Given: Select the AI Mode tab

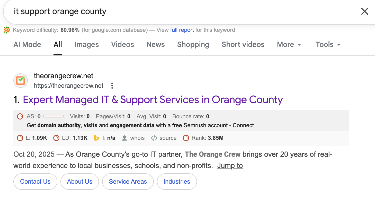Looking at the screenshot, I should [x=27, y=44].
